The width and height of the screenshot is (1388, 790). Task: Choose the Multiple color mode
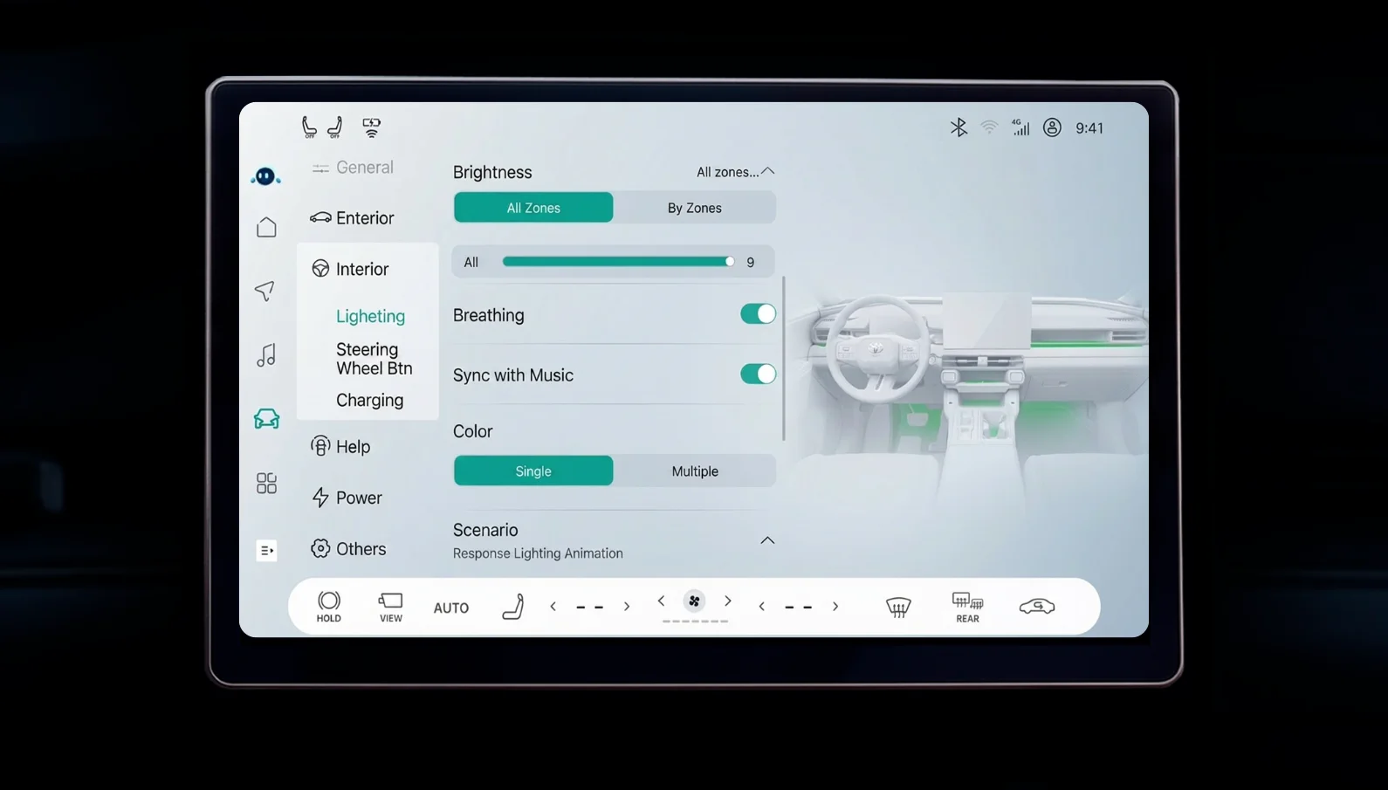(695, 471)
